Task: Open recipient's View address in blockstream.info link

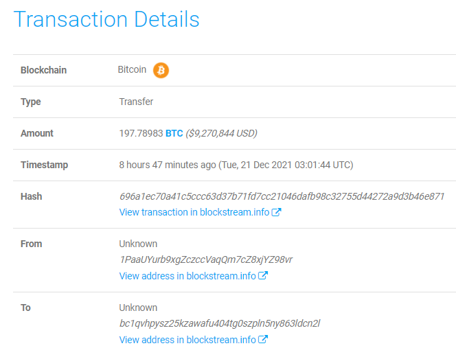Action: 187,340
